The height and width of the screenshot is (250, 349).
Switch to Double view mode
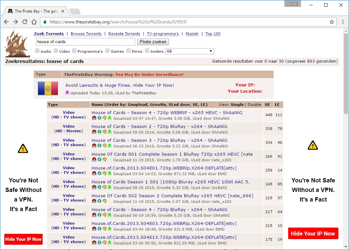pyautogui.click(x=254, y=105)
